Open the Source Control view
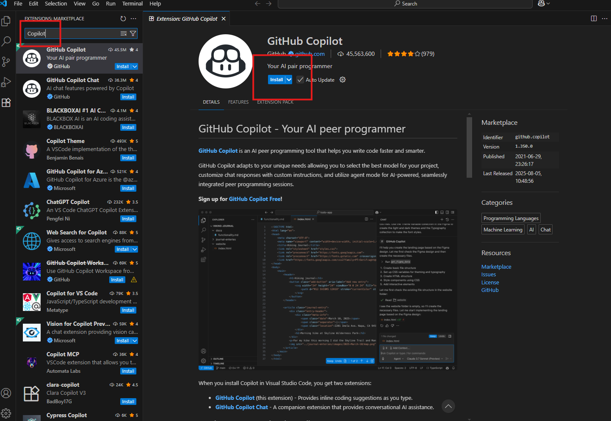This screenshot has height=421, width=611. [6, 61]
